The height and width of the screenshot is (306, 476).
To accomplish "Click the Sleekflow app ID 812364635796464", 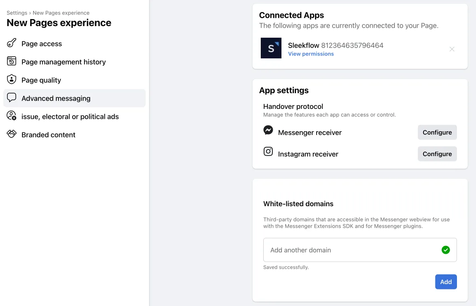I will [x=352, y=45].
